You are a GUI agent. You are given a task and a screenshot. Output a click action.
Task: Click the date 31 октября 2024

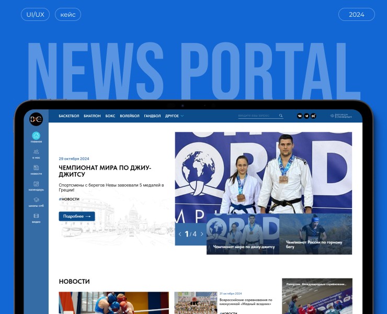click(x=231, y=294)
